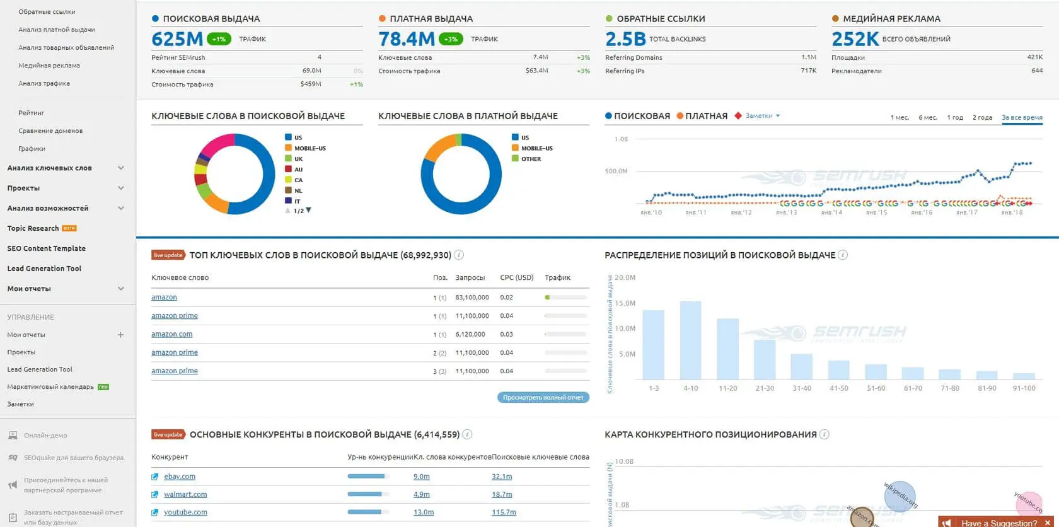1059x527 pixels.
Task: Click info icon next to position distribution heading
Action: (x=843, y=255)
